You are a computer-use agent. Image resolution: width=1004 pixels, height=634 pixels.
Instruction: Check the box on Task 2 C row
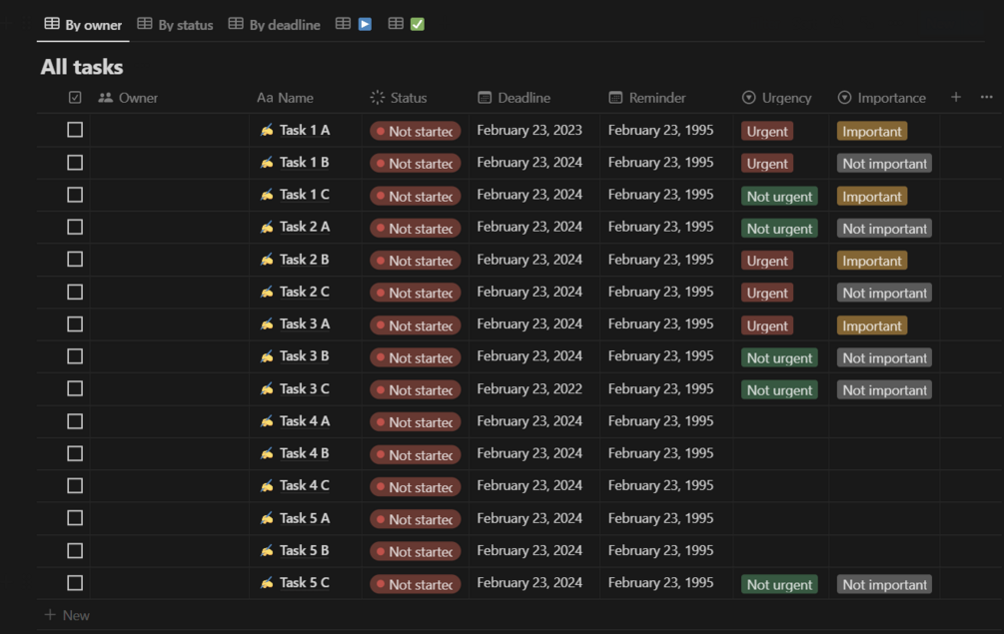click(x=75, y=292)
